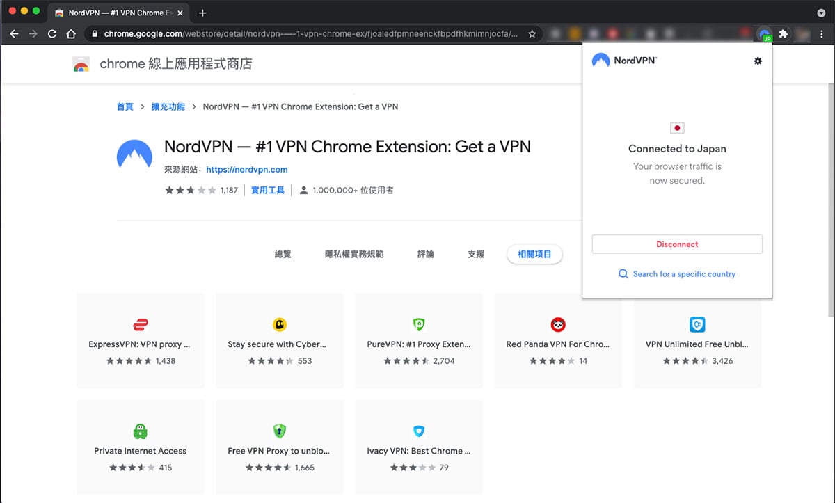The image size is (835, 503).
Task: Open NordVPN settings gear icon
Action: [758, 61]
